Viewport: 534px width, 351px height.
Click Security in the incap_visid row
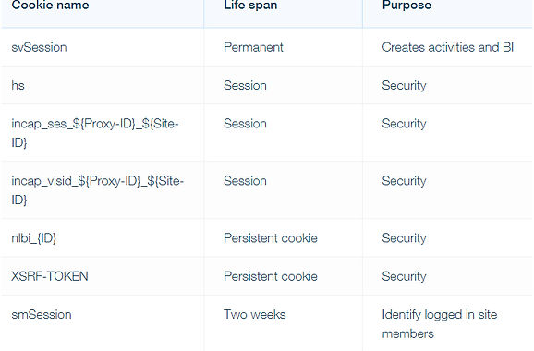coord(405,181)
